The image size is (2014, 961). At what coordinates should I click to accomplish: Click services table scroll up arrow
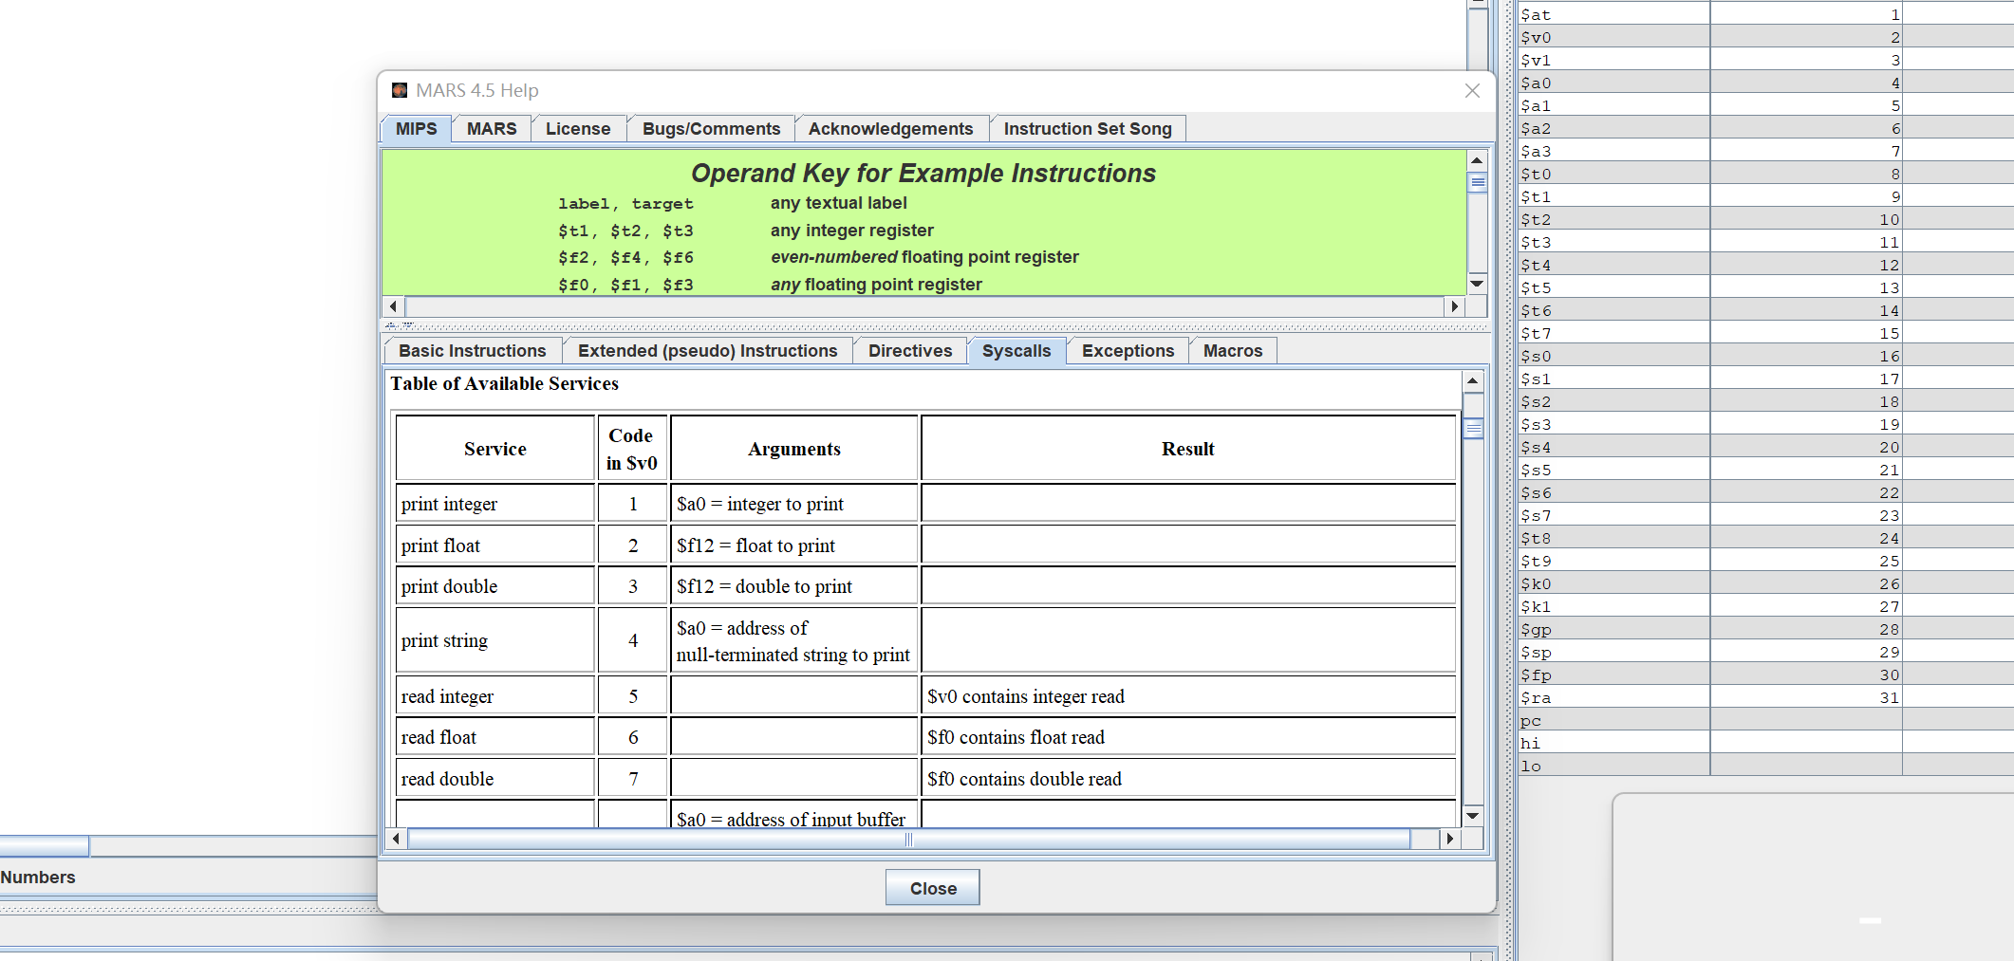[x=1473, y=381]
